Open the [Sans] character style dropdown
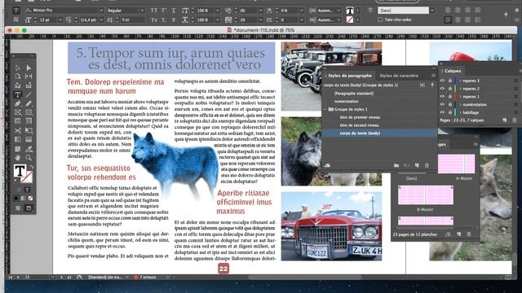Image resolution: width=522 pixels, height=293 pixels. pyautogui.click(x=432, y=11)
